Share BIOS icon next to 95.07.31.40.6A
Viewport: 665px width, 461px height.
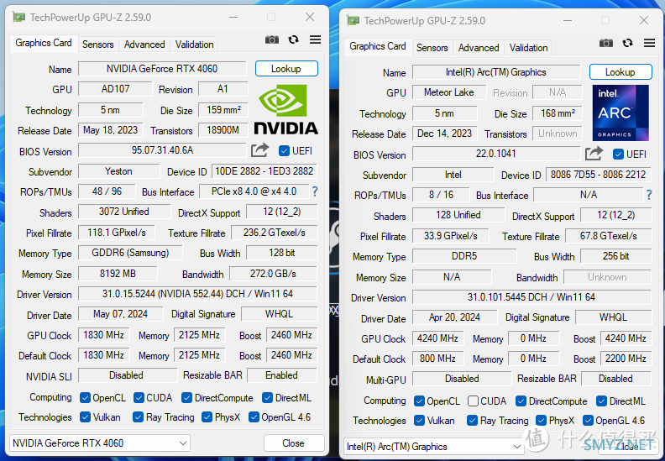tap(259, 150)
